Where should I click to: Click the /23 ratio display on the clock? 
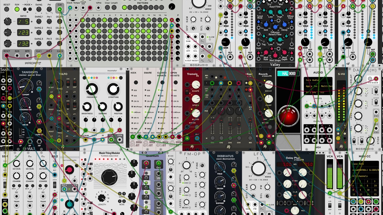coord(23,32)
